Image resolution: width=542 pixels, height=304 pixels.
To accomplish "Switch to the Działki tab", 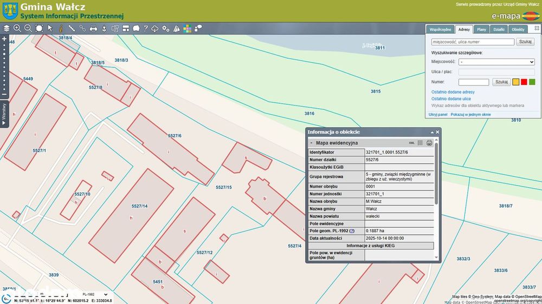I will click(499, 29).
